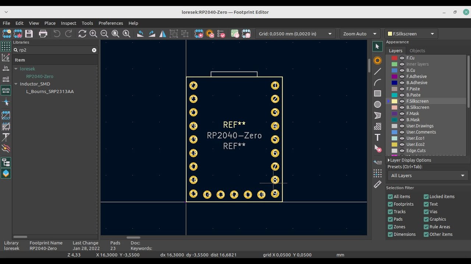Click the Zoom In magnifier icon
This screenshot has width=471, height=264.
click(93, 34)
